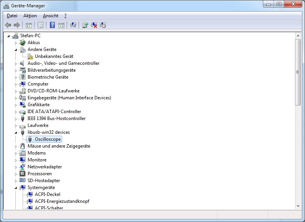Viewport: 305px width, 222px height.
Task: Collapse the Stefan-PC root node
Action: pyautogui.click(x=8, y=36)
